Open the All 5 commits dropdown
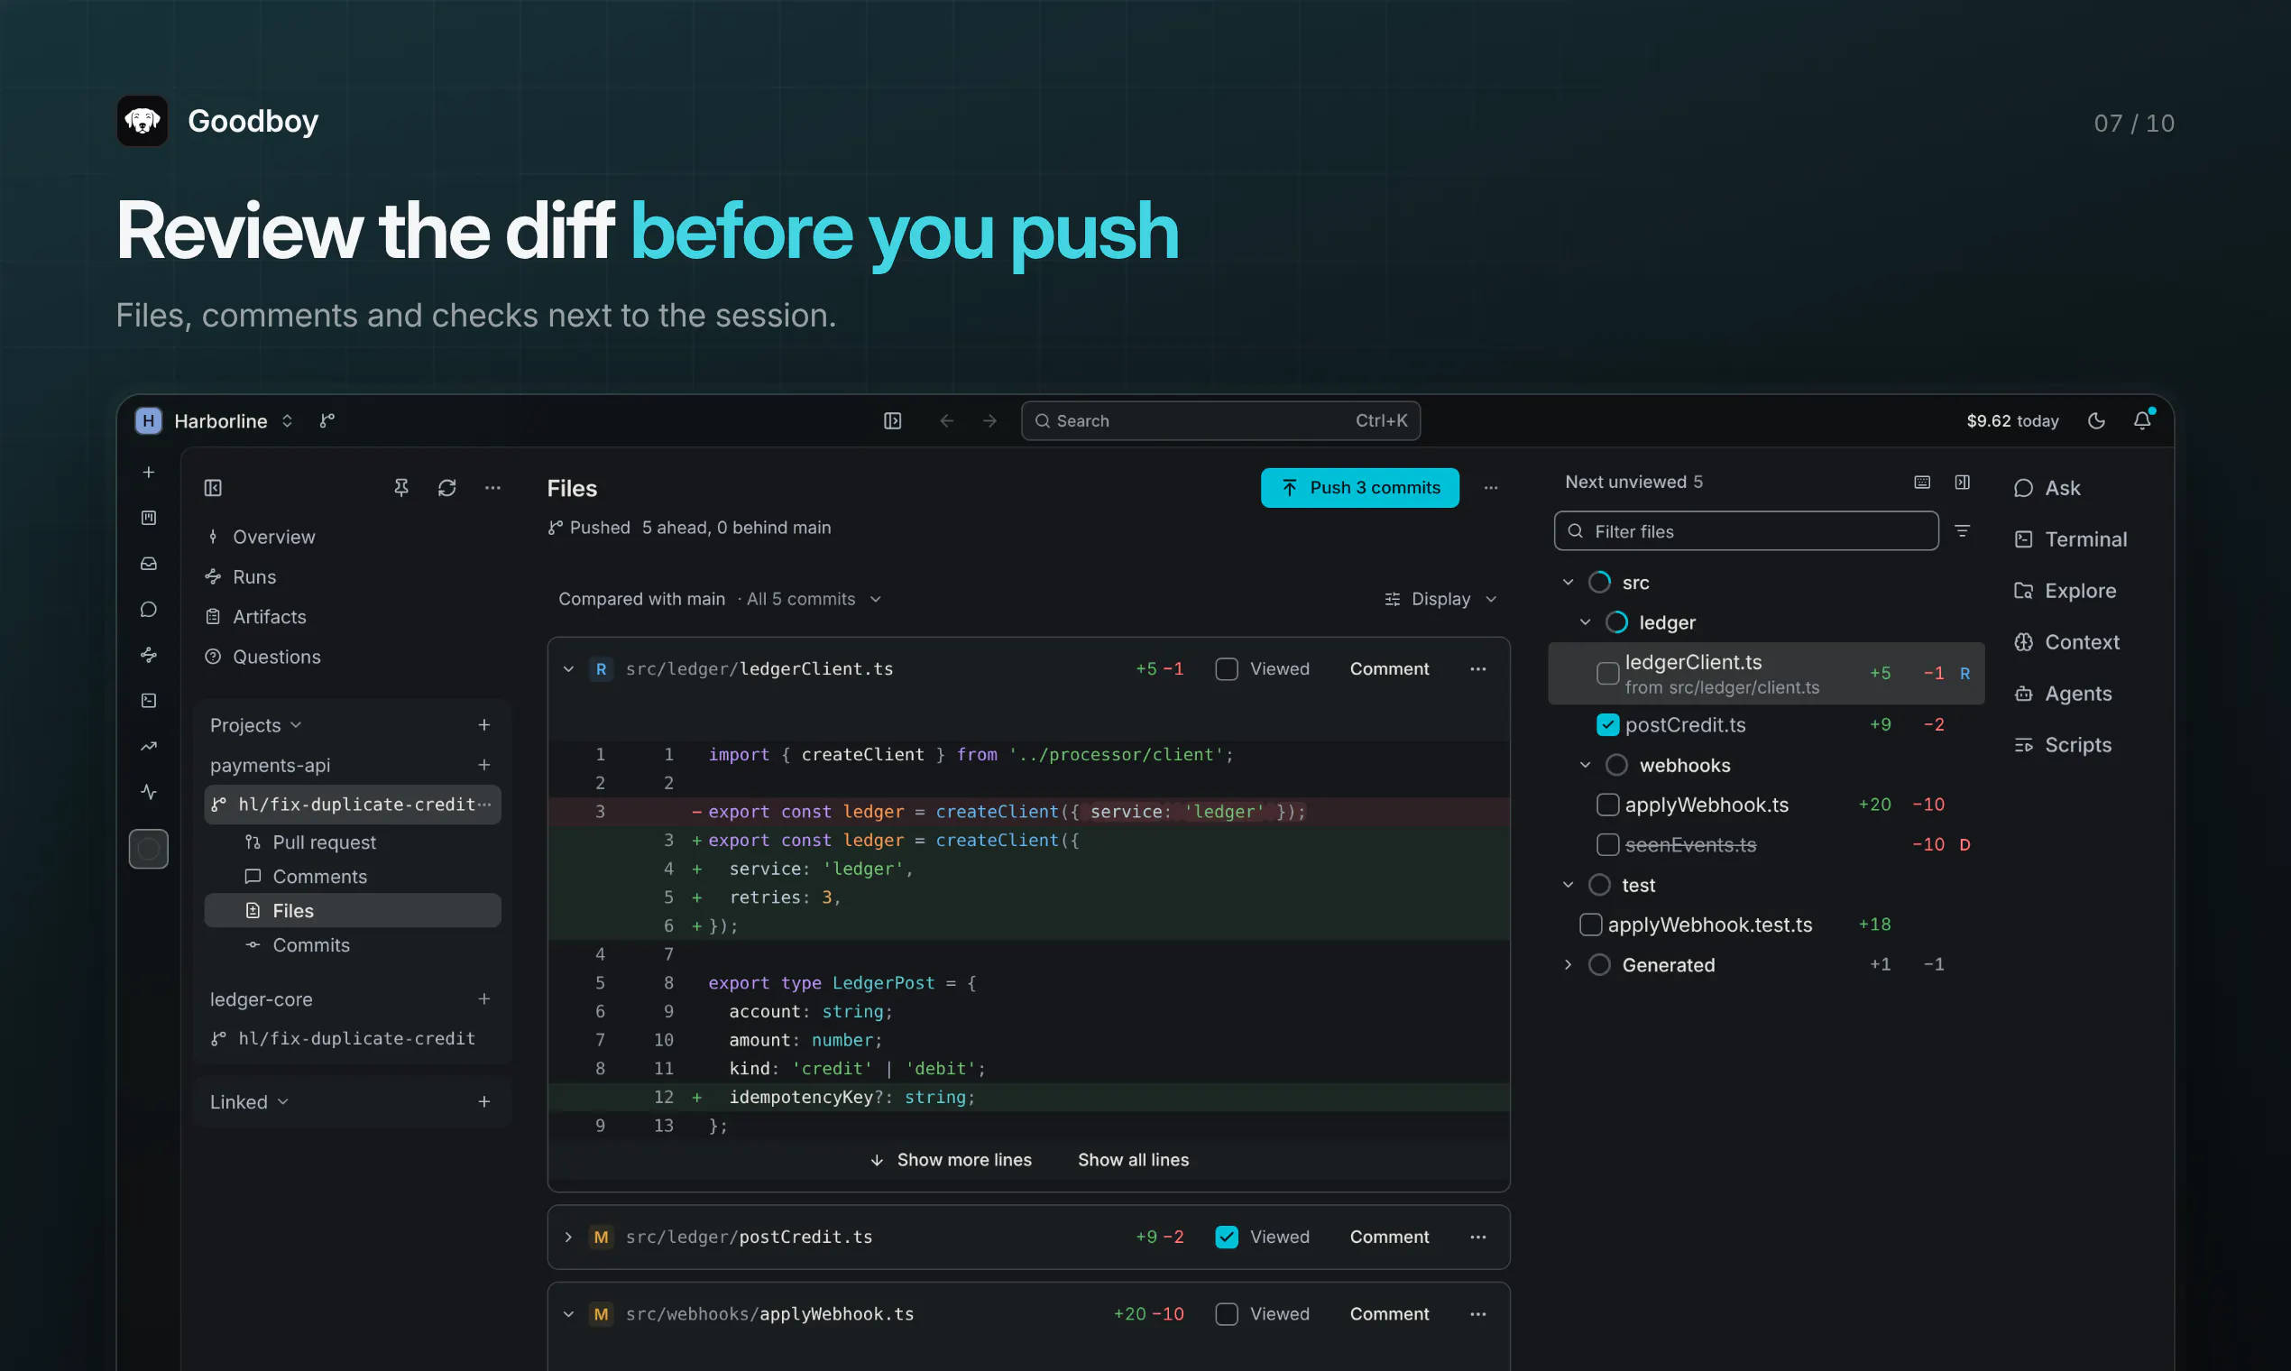This screenshot has height=1371, width=2291. pos(813,599)
